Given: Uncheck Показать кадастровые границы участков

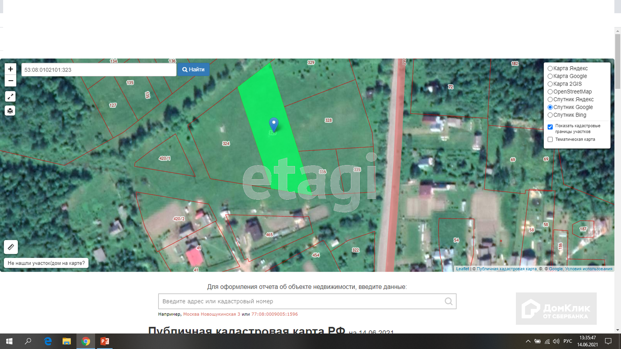Looking at the screenshot, I should point(550,127).
